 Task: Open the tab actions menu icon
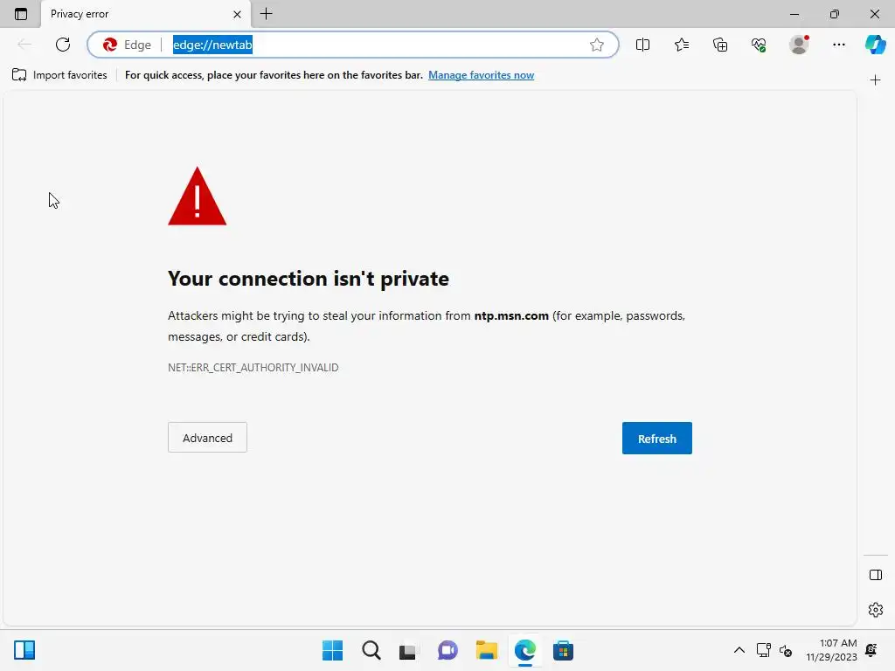[21, 14]
